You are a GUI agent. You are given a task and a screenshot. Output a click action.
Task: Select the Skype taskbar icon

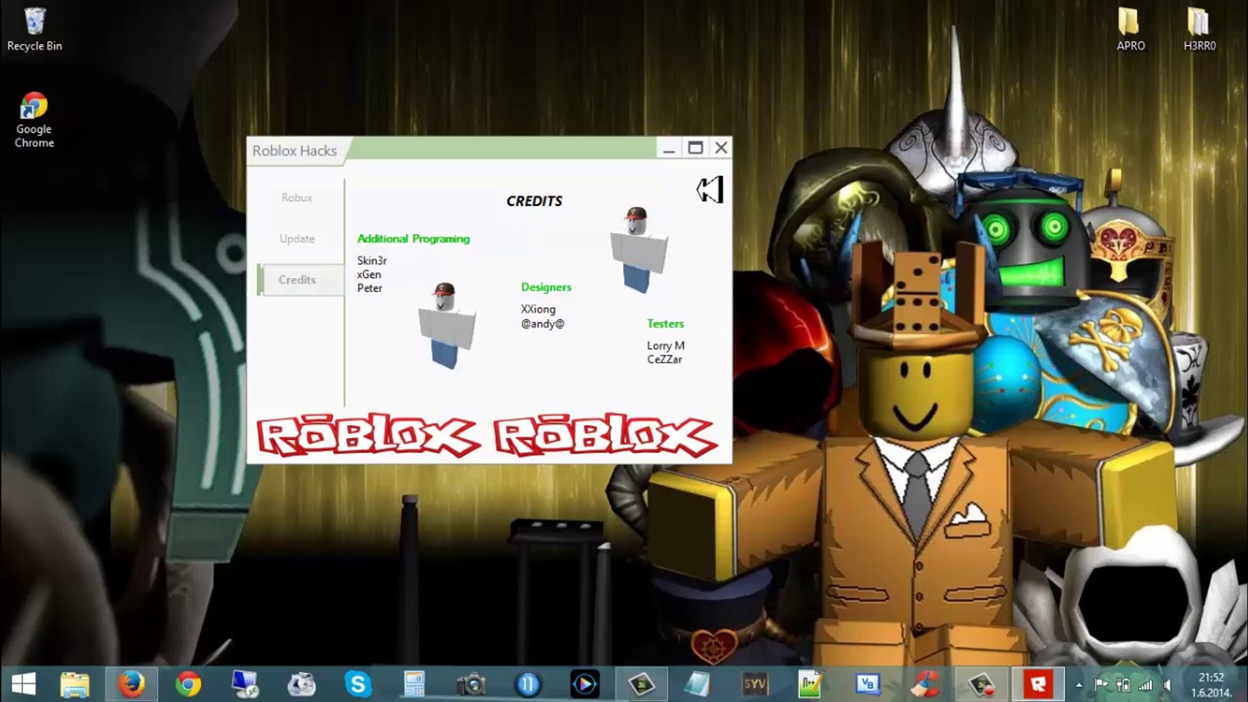(357, 683)
